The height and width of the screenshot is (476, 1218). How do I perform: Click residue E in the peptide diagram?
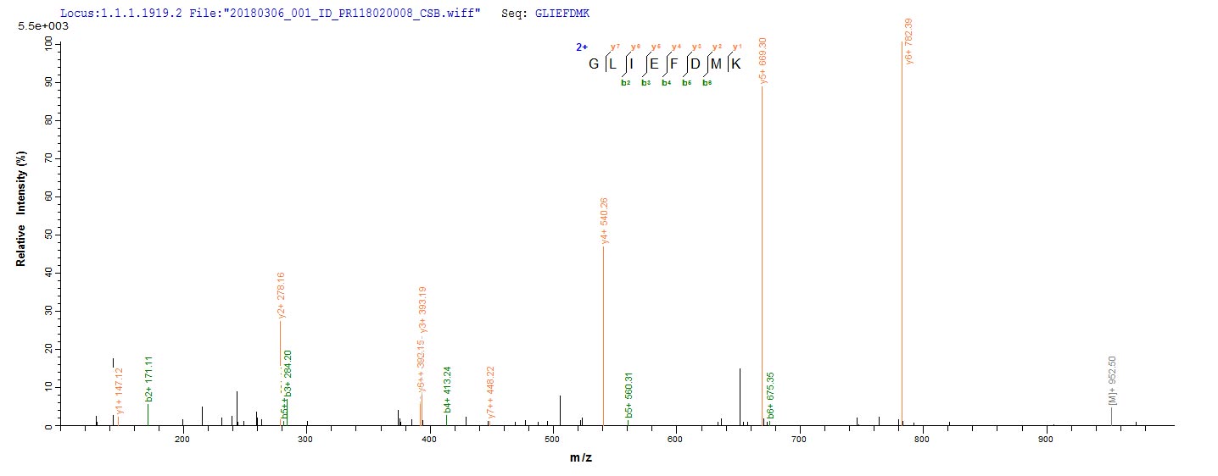[x=655, y=64]
